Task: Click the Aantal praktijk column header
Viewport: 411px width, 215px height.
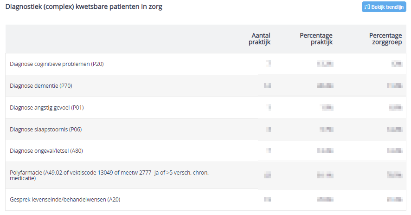Action: [259, 39]
